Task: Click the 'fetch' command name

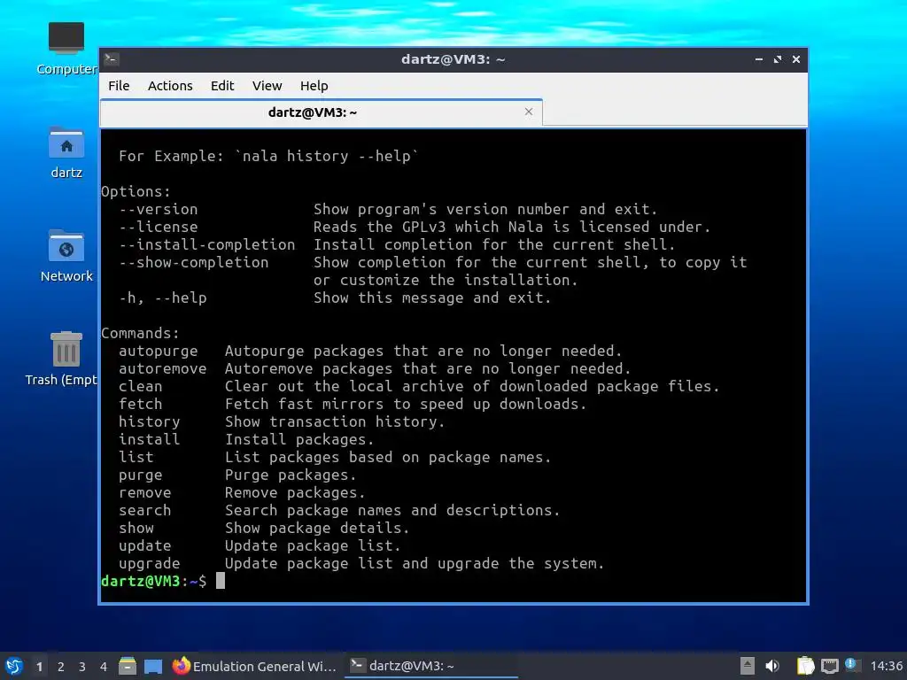Action: coord(141,404)
